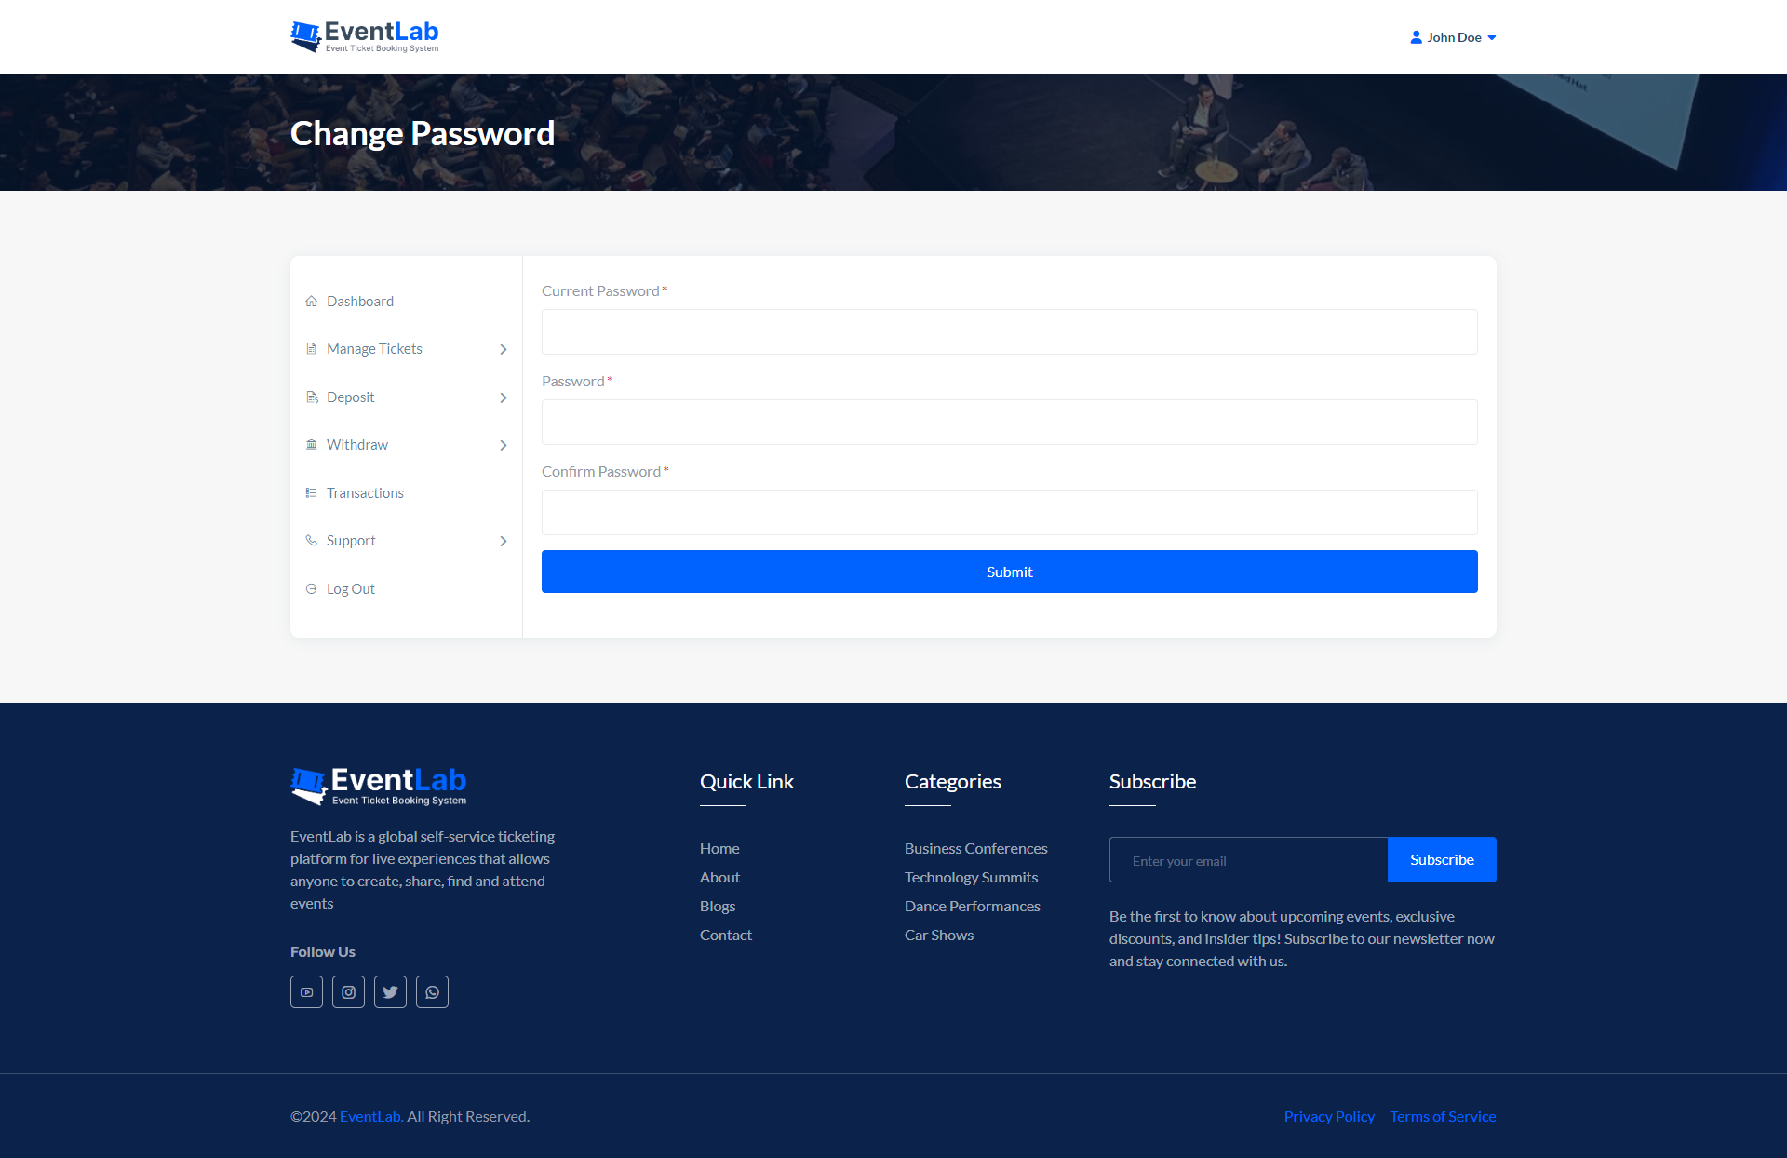Select Blogs in the Quick Link list
The image size is (1787, 1158).
pyautogui.click(x=718, y=907)
